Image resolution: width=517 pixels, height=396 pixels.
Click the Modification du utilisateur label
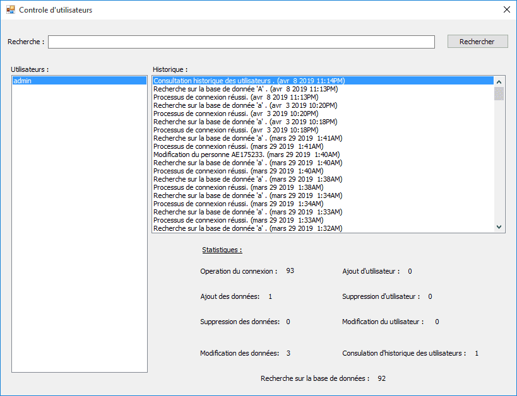coord(383,322)
